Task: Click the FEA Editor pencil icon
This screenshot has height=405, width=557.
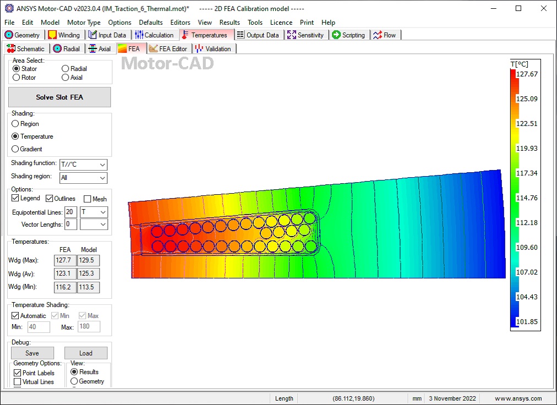Action: pyautogui.click(x=154, y=48)
